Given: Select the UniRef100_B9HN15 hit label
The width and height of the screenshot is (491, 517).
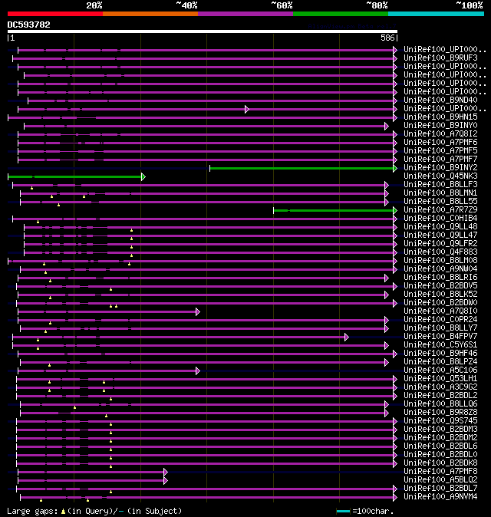Looking at the screenshot, I should pos(440,117).
